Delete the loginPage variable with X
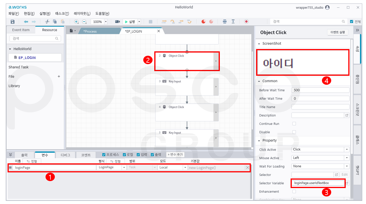This screenshot has height=204, width=366. point(247,167)
